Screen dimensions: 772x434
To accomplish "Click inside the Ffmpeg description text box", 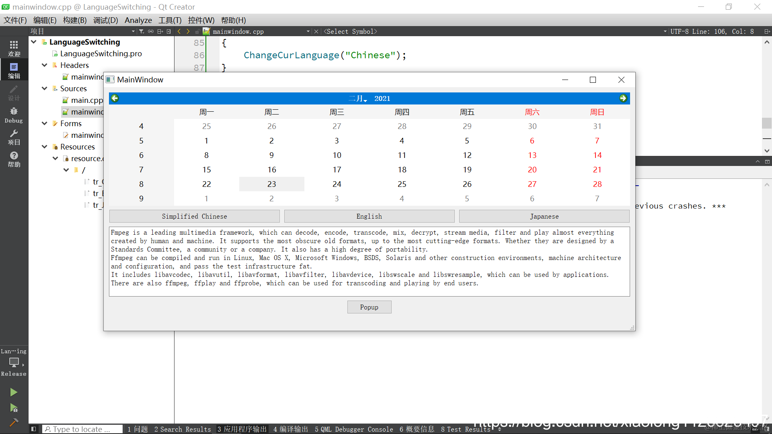I will 370,262.
